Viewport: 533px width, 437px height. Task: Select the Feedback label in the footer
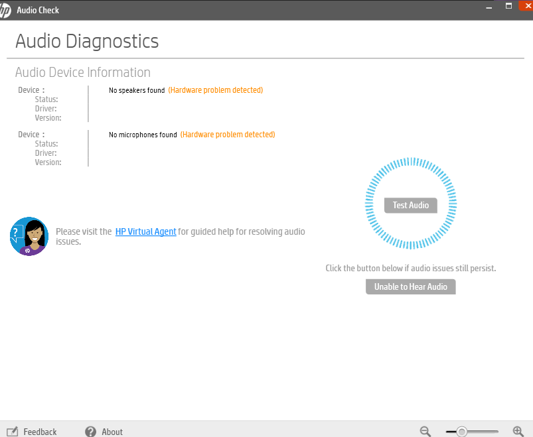tap(40, 432)
